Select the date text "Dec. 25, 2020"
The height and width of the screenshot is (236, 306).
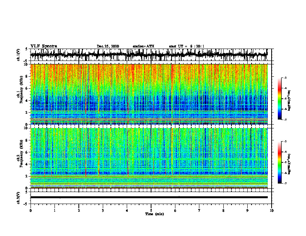108,46
